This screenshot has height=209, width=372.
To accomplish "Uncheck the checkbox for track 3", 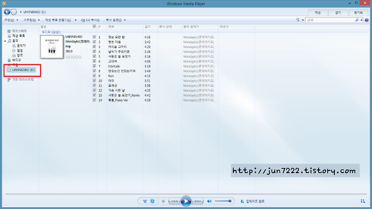I will (x=94, y=47).
